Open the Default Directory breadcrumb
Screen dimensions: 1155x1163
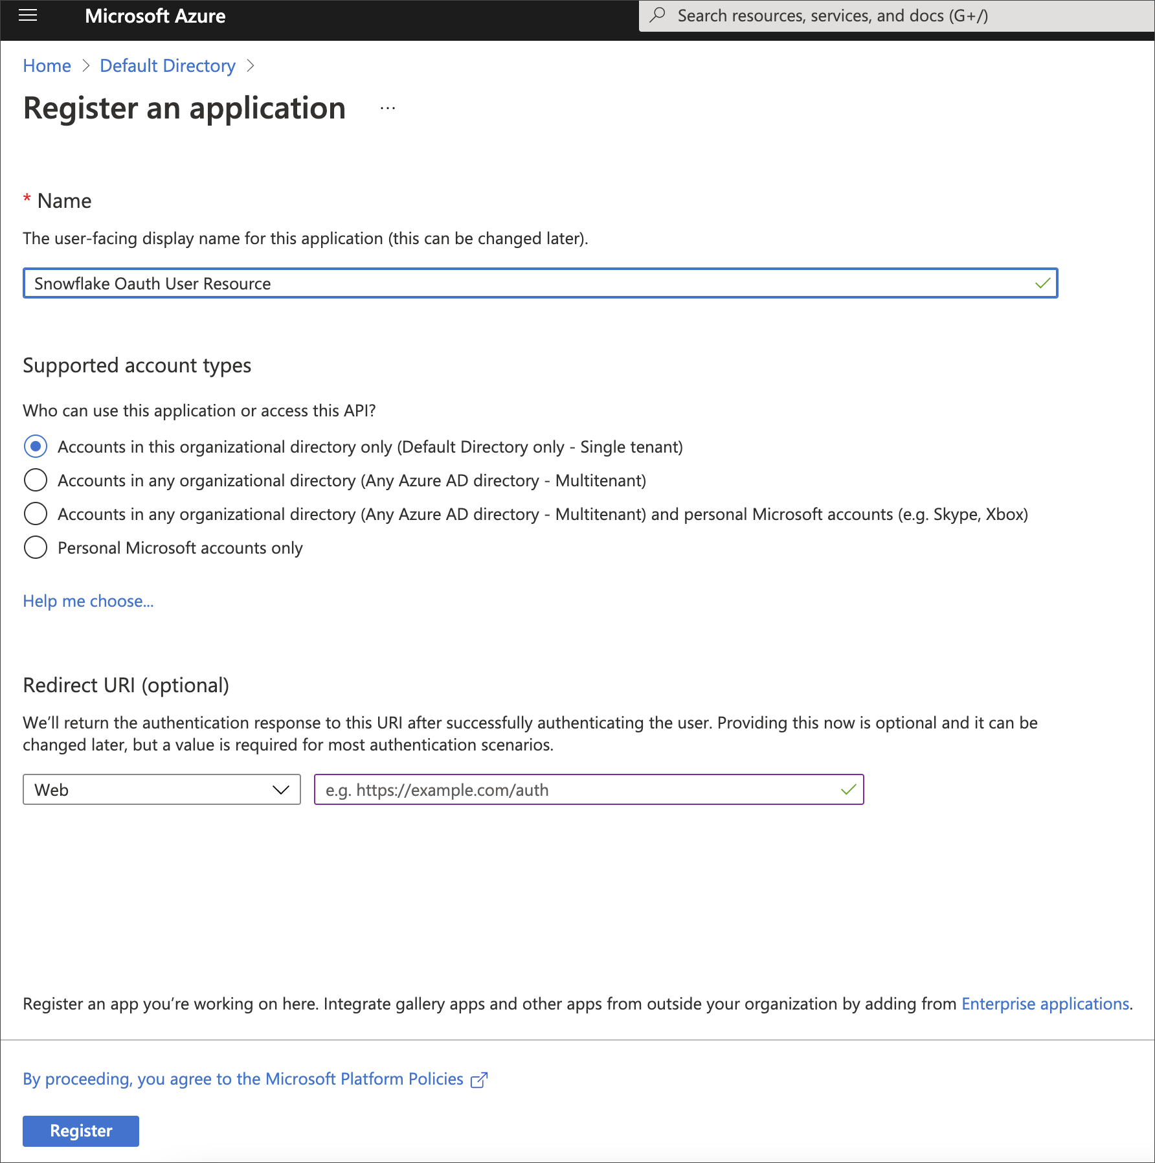click(167, 65)
